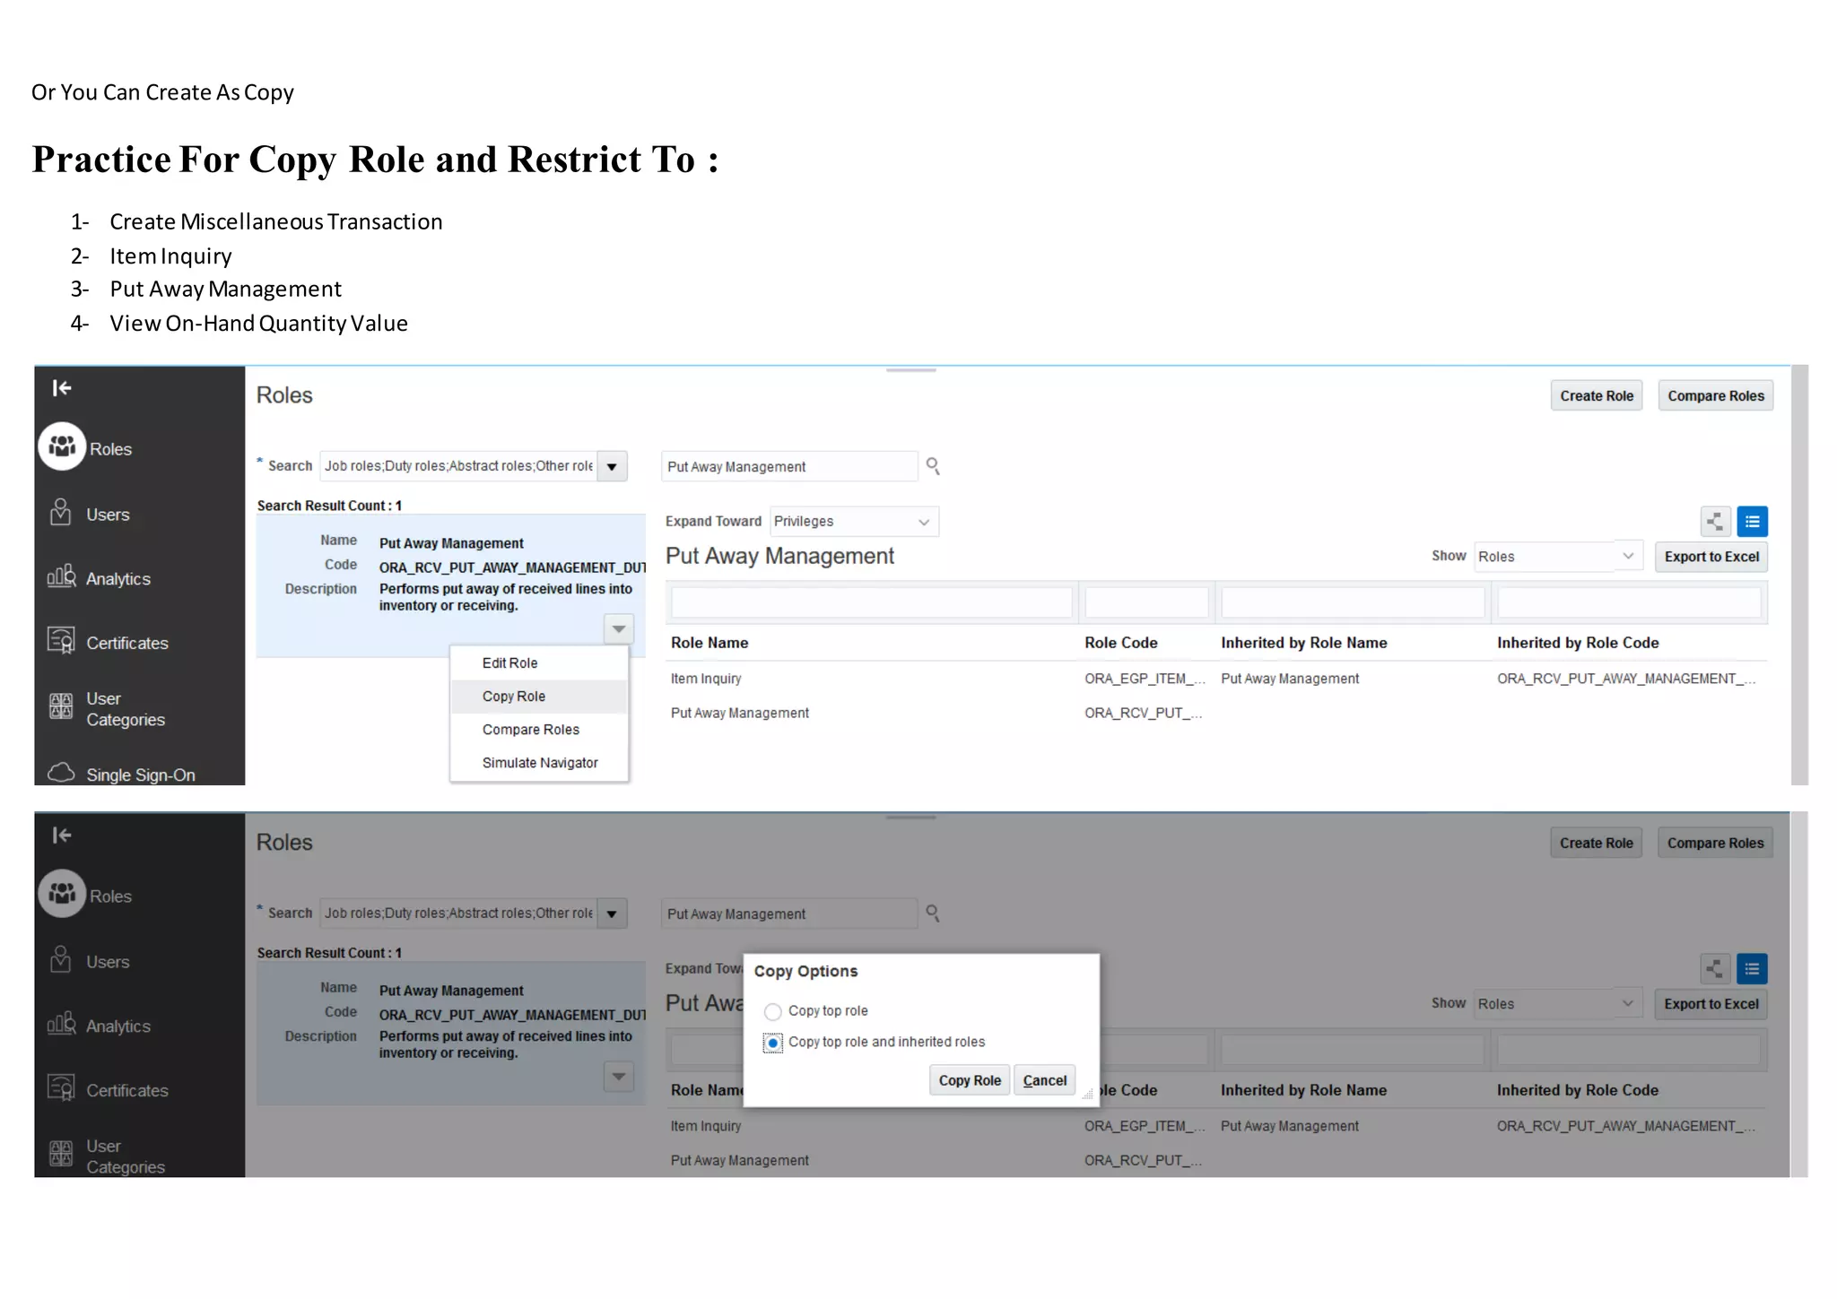Open the actions arrow on the lower result card
The height and width of the screenshot is (1299, 1837).
click(x=619, y=1077)
